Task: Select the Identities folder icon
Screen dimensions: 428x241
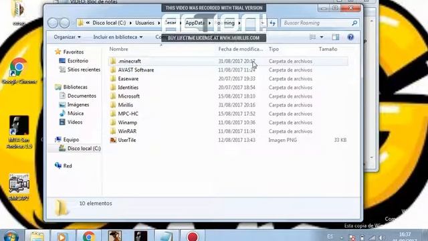Action: pyautogui.click(x=113, y=88)
